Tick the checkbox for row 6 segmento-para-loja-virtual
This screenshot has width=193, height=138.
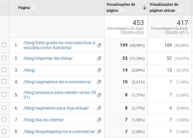(x=4, y=108)
